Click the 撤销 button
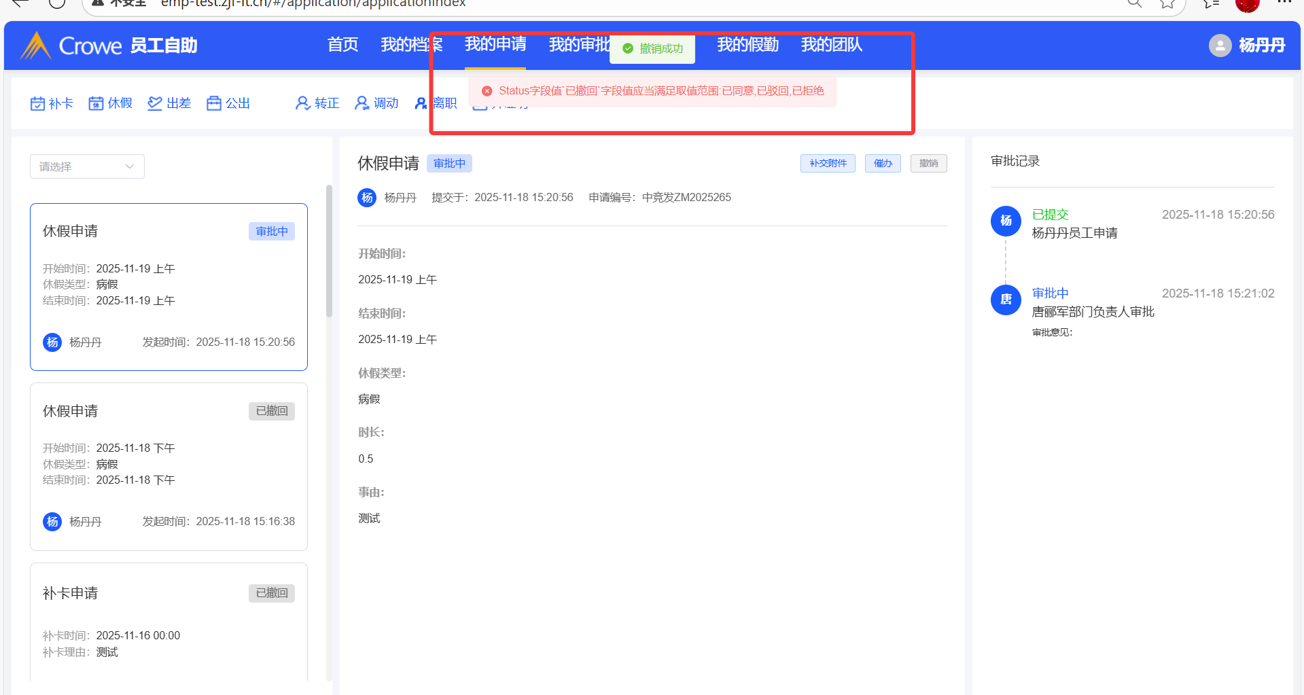 click(929, 164)
